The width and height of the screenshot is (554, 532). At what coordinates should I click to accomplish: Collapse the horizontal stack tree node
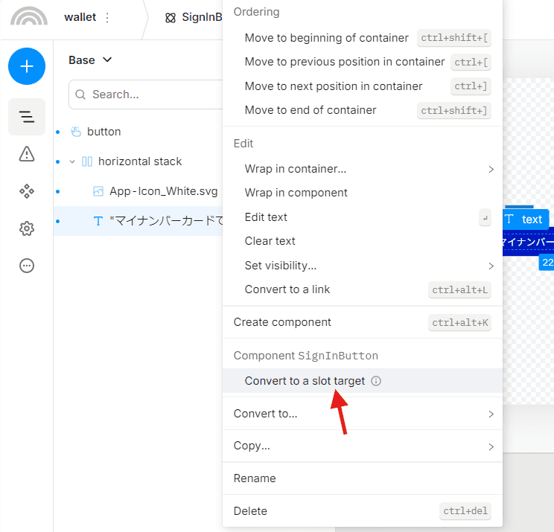72,161
